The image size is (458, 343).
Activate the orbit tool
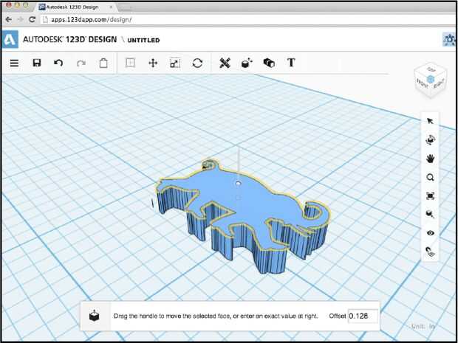(430, 140)
